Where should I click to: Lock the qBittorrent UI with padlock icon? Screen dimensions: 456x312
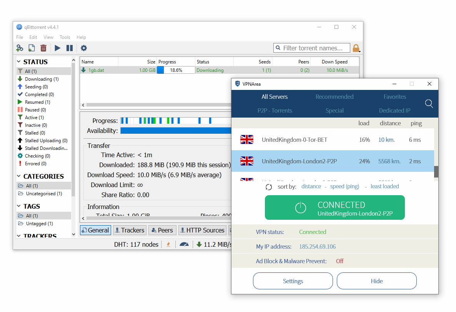click(356, 48)
